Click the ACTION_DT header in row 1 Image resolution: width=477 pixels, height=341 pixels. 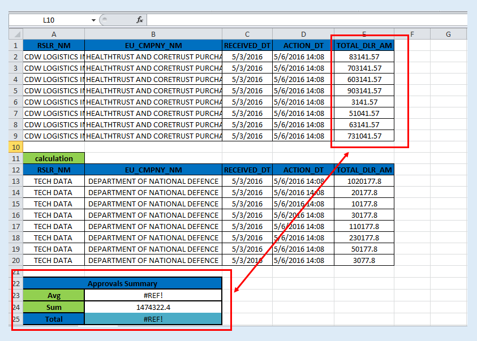pyautogui.click(x=303, y=46)
